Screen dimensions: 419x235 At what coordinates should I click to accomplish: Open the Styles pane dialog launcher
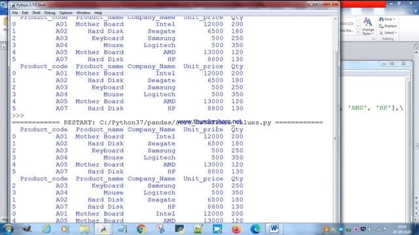coord(373,39)
